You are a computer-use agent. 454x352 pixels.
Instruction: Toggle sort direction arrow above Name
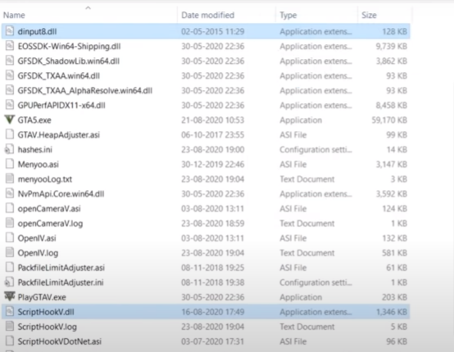pyautogui.click(x=89, y=8)
